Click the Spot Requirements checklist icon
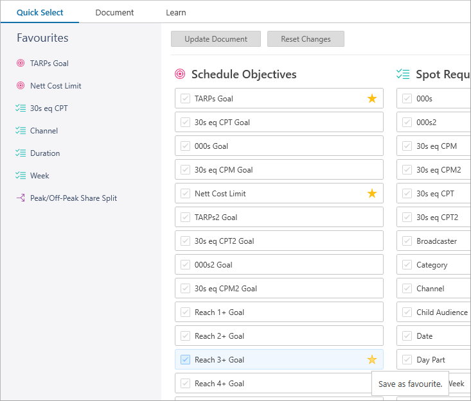The width and height of the screenshot is (471, 401). 403,74
